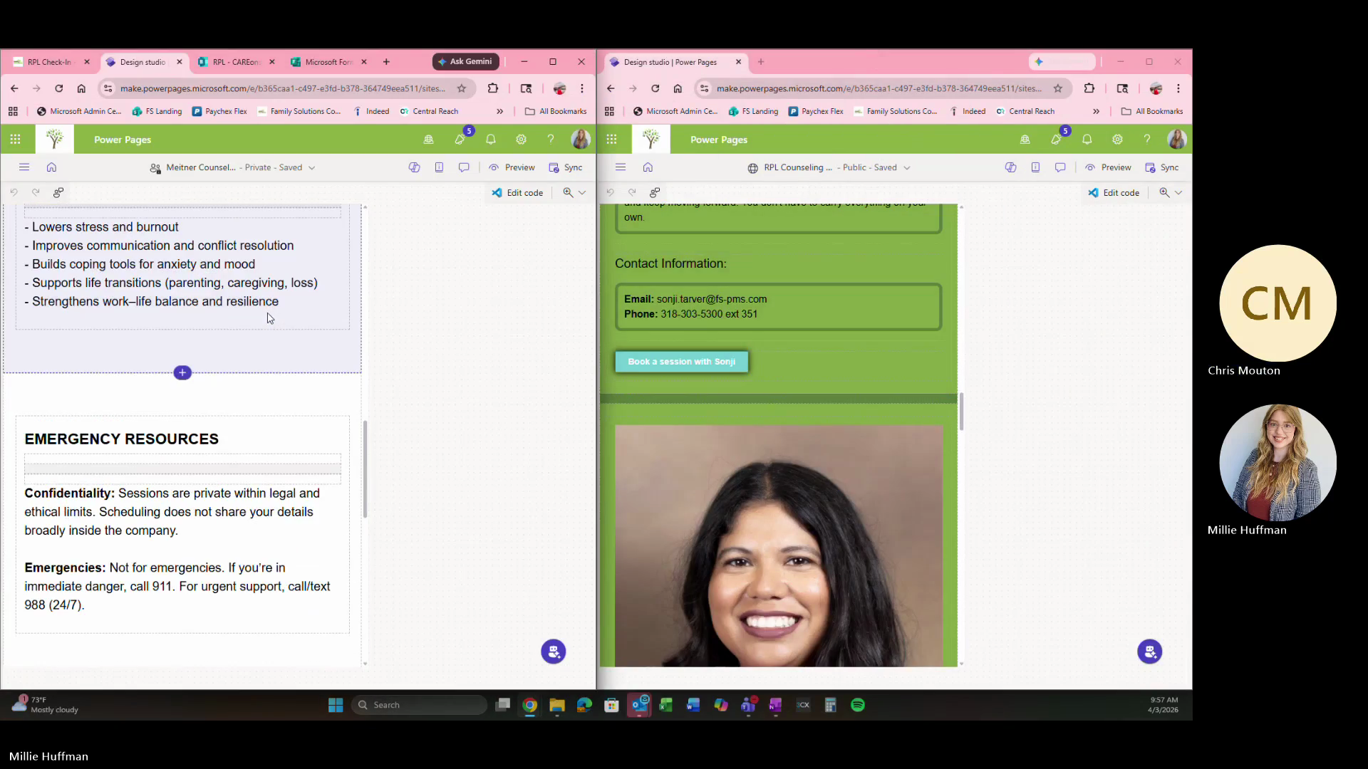Click photo of Sonji on right canvas
This screenshot has height=769, width=1368.
779,546
